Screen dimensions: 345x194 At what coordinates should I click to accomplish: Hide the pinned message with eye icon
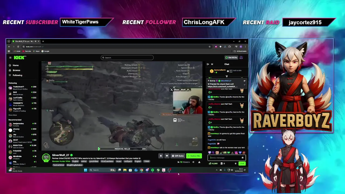(244, 81)
